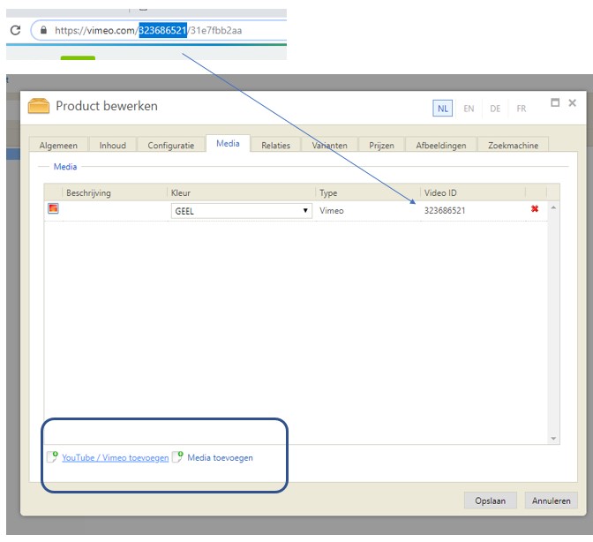This screenshot has width=593, height=542.
Task: Click the padlock icon in address bar
Action: click(43, 30)
